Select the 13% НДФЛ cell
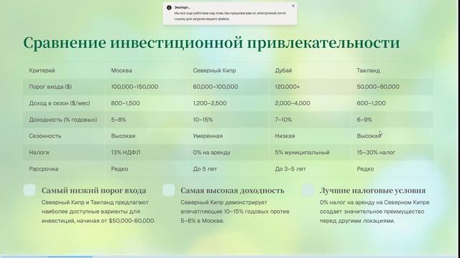 pyautogui.click(x=126, y=153)
